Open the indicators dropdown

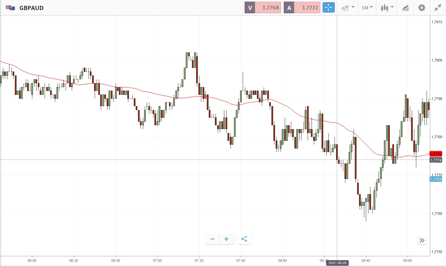pyautogui.click(x=348, y=8)
